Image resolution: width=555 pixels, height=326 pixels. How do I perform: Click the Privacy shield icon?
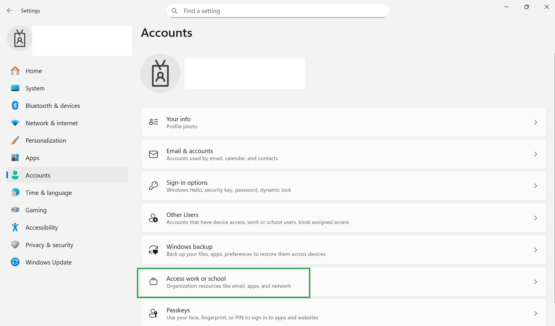[15, 245]
